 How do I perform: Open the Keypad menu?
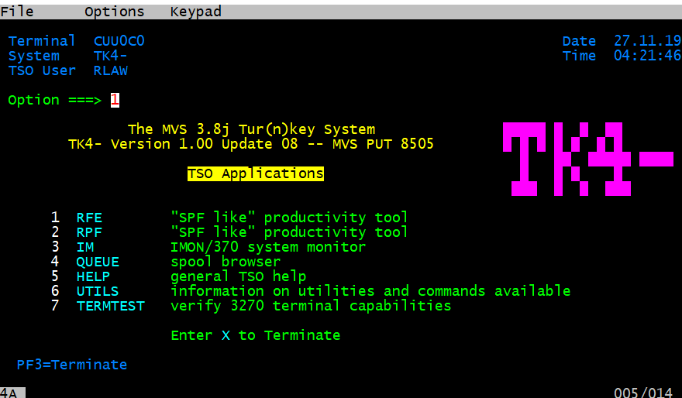[196, 12]
